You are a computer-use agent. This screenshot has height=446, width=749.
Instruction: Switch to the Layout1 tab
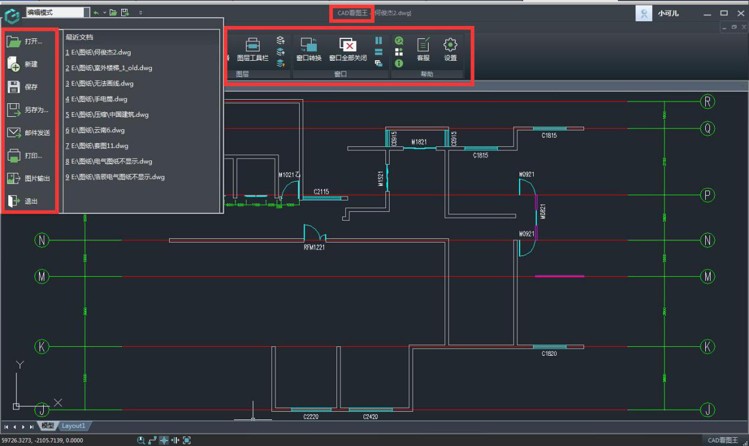[74, 426]
